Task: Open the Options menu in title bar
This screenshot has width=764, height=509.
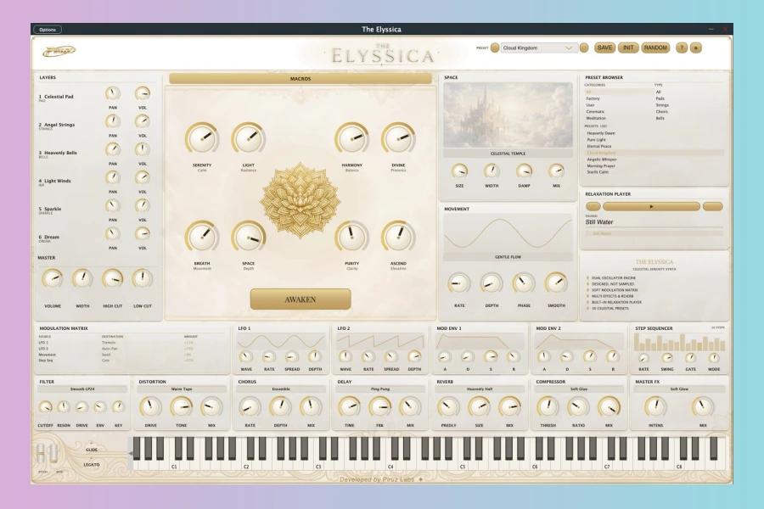Action: click(48, 30)
